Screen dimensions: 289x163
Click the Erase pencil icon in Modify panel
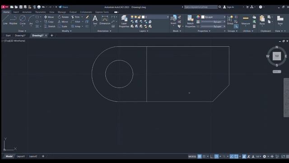tap(87, 17)
